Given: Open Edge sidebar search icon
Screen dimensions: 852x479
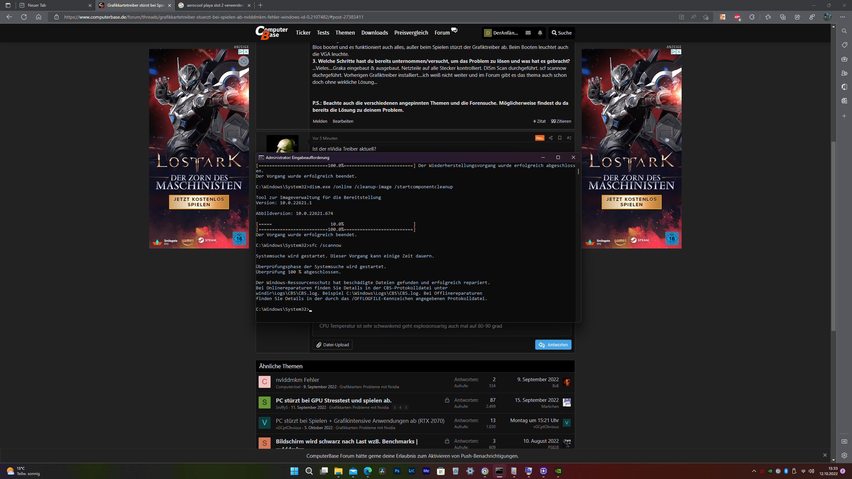Looking at the screenshot, I should [844, 31].
